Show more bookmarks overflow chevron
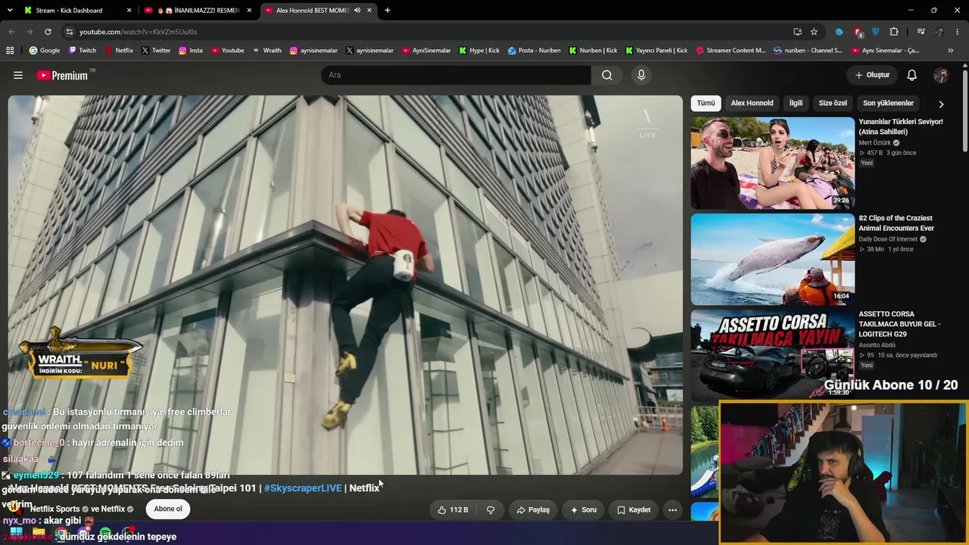Image resolution: width=969 pixels, height=545 pixels. 951,51
